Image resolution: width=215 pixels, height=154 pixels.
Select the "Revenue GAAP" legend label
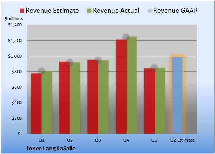click(x=175, y=11)
